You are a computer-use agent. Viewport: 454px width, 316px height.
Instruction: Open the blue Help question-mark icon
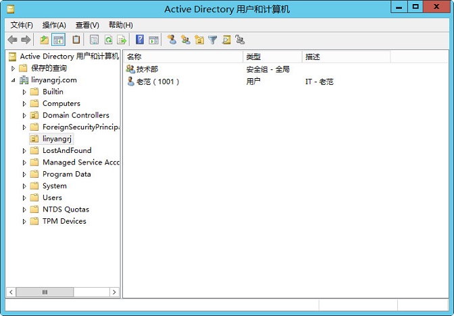point(140,40)
